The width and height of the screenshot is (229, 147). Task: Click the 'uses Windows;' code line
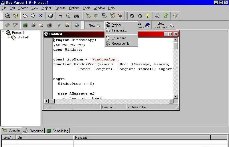(68, 50)
